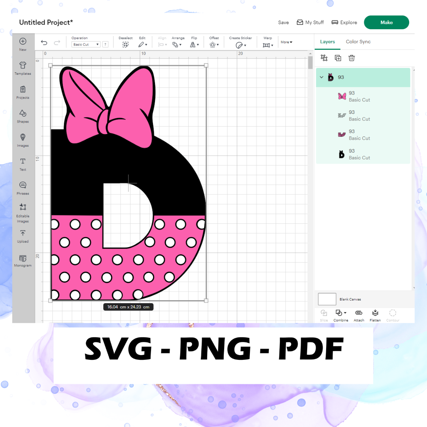Screen dimensions: 427x427
Task: Click the Explore machine button
Action: tap(344, 22)
